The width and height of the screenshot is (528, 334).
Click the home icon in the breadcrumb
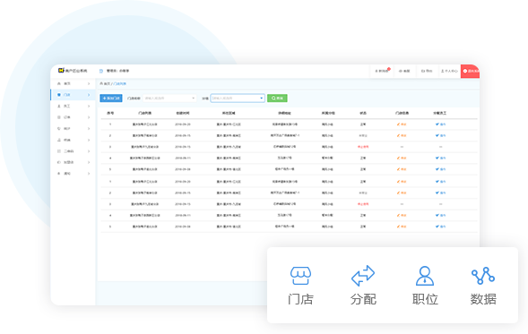click(101, 83)
